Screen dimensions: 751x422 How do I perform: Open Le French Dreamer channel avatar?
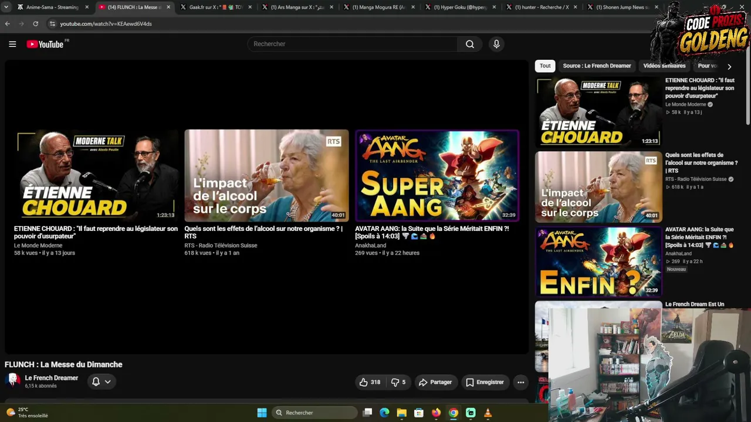(x=12, y=381)
